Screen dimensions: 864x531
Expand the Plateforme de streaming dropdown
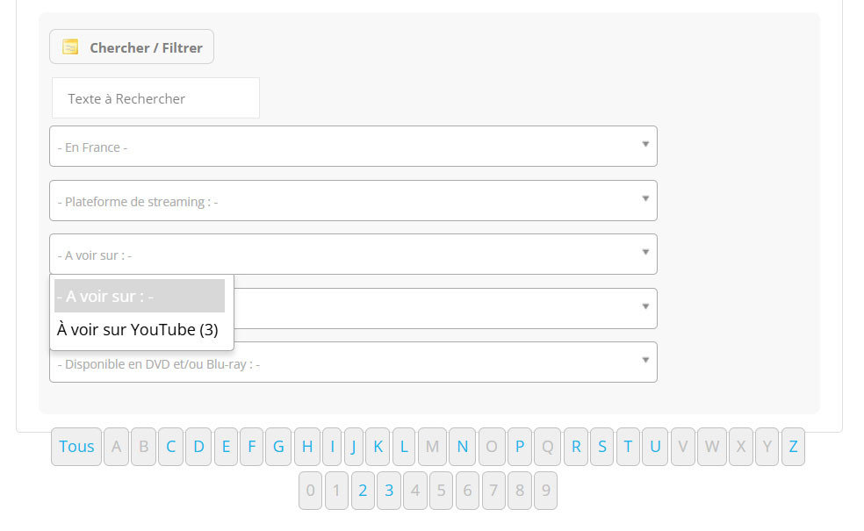tap(353, 201)
